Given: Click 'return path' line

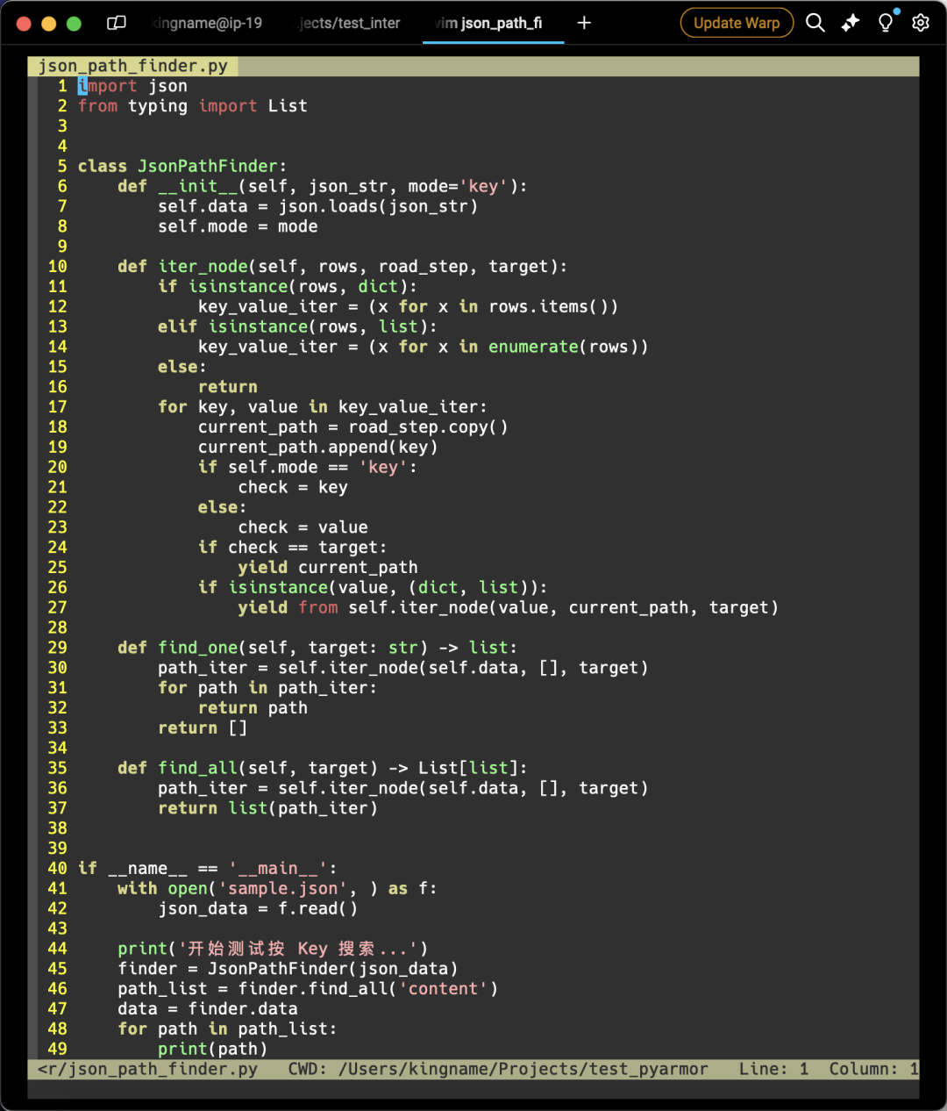Looking at the screenshot, I should 253,709.
